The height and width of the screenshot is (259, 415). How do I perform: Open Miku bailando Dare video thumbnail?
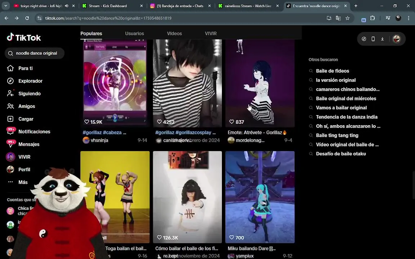click(260, 197)
